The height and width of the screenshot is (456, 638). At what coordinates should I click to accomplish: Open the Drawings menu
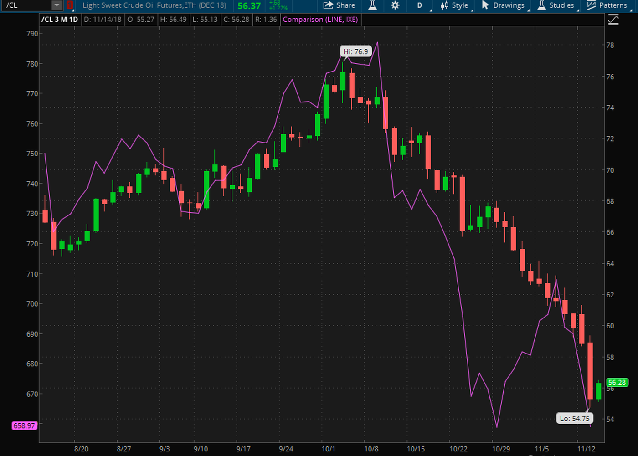point(503,5)
